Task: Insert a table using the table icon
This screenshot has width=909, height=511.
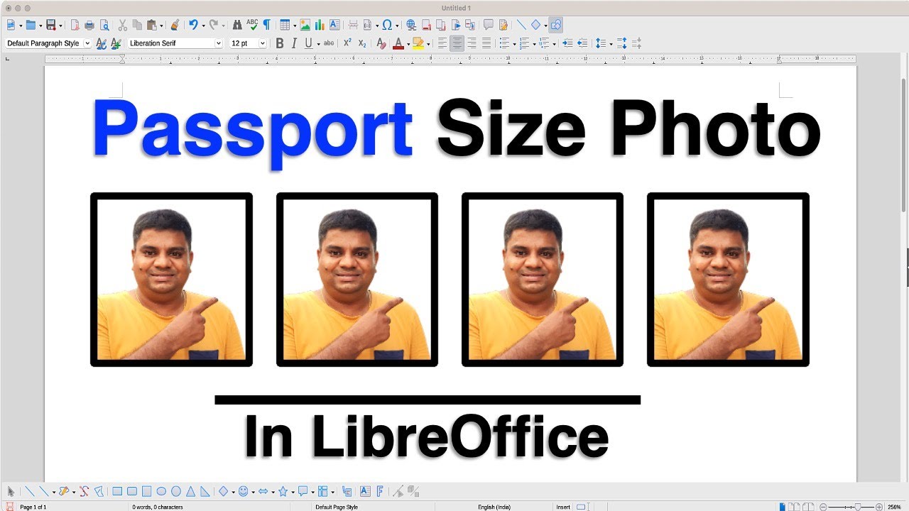Action: tap(285, 25)
